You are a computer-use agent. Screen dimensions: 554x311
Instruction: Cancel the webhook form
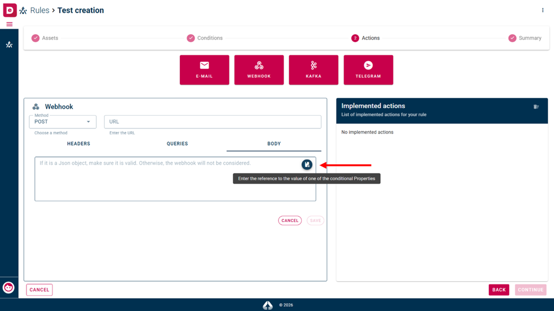[290, 221]
